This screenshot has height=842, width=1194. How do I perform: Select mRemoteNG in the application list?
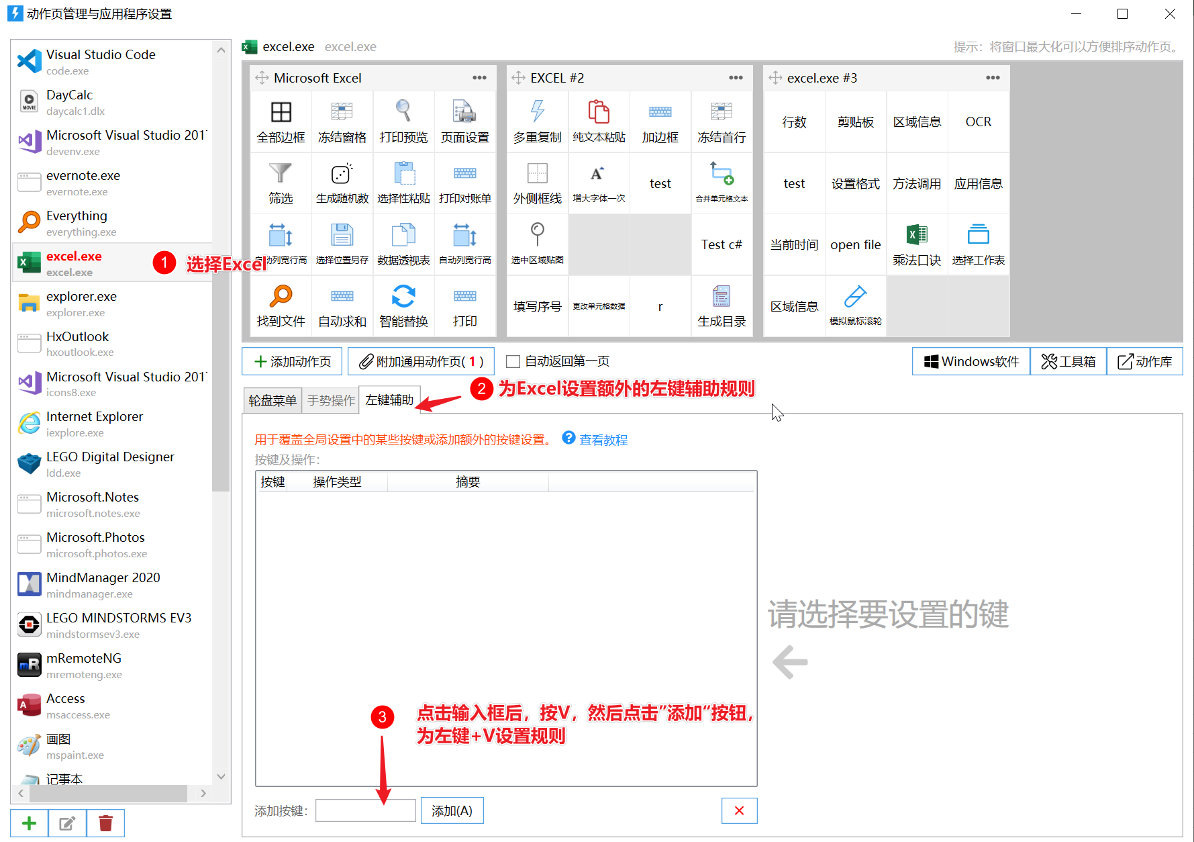113,665
